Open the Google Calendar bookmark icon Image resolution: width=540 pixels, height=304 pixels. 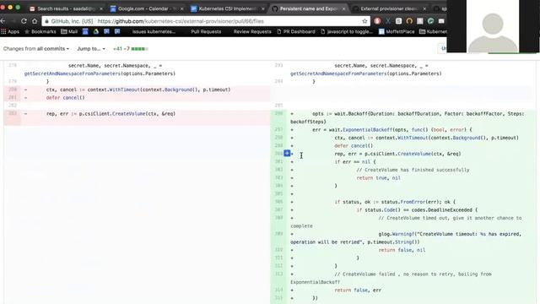click(85, 31)
